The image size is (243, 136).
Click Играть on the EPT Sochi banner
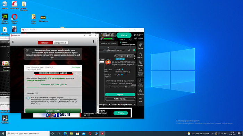[121, 113]
